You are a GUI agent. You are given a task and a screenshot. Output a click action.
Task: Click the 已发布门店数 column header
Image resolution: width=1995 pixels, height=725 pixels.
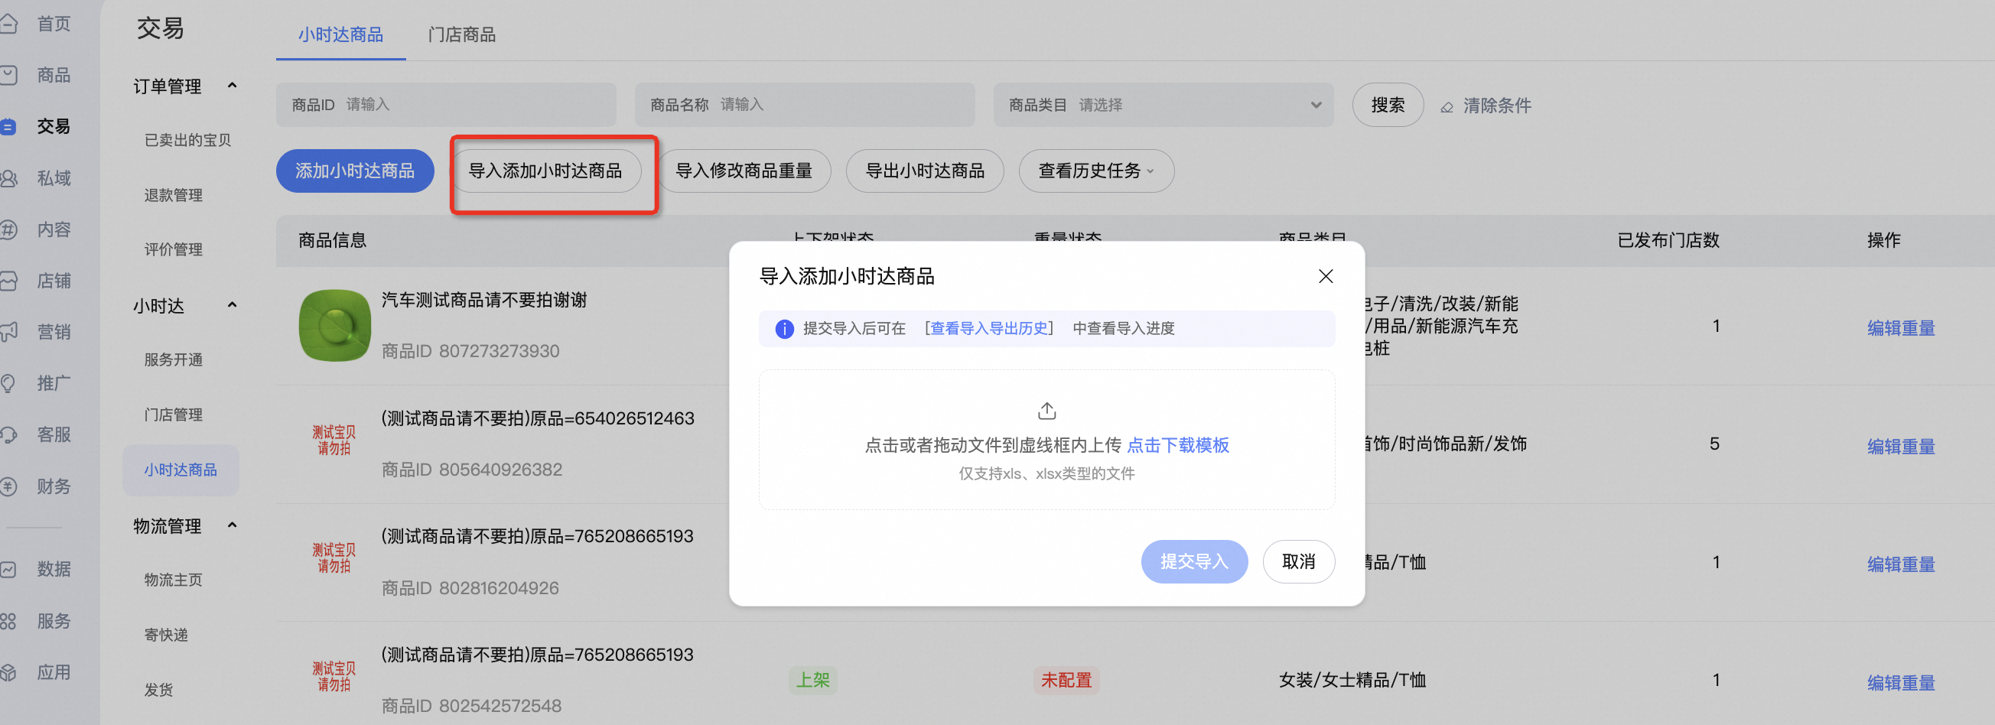(x=1668, y=241)
